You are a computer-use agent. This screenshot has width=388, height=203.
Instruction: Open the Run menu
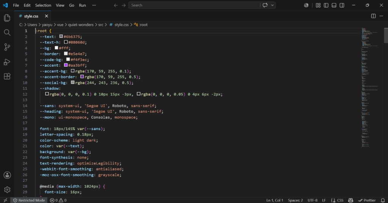coord(82,5)
